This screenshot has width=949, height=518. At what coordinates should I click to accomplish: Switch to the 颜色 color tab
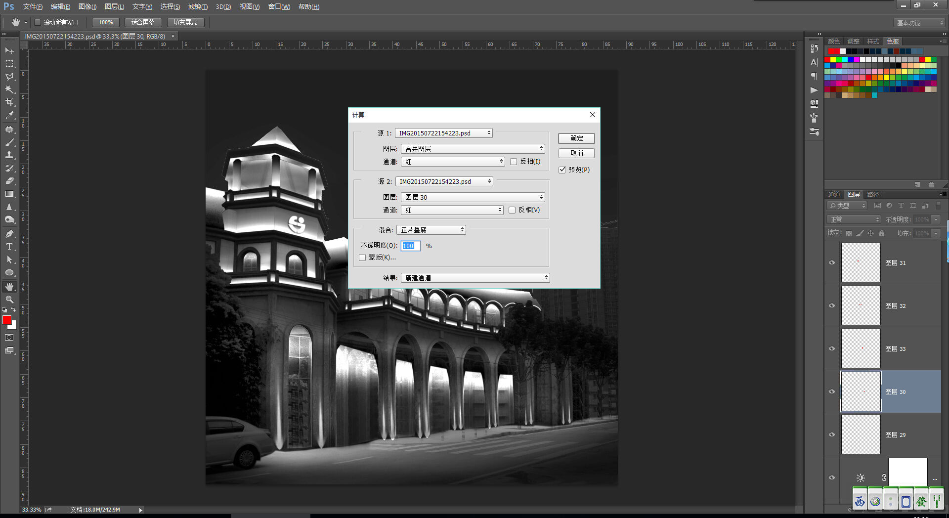tap(834, 42)
